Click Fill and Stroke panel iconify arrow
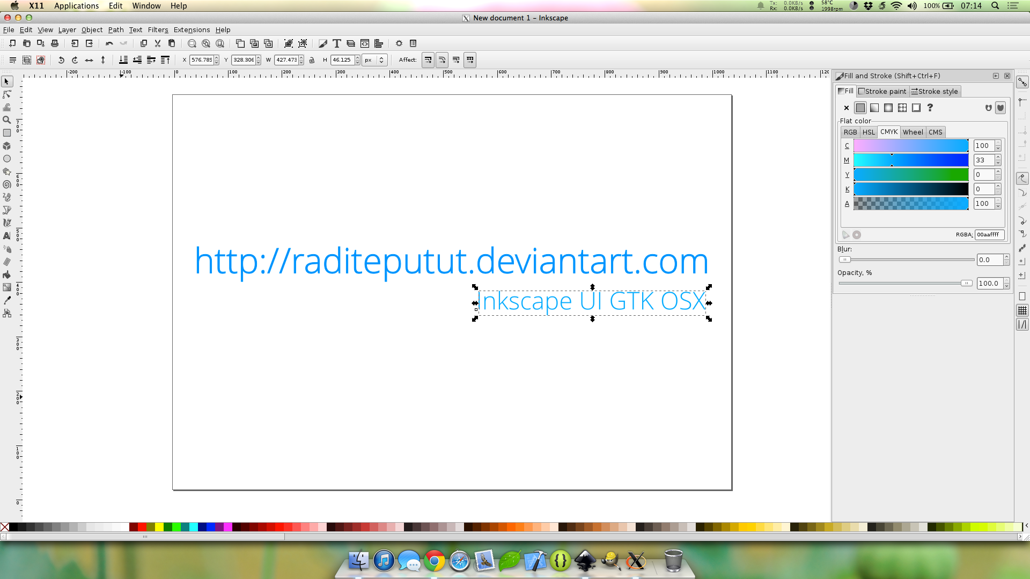This screenshot has width=1030, height=579. click(996, 76)
